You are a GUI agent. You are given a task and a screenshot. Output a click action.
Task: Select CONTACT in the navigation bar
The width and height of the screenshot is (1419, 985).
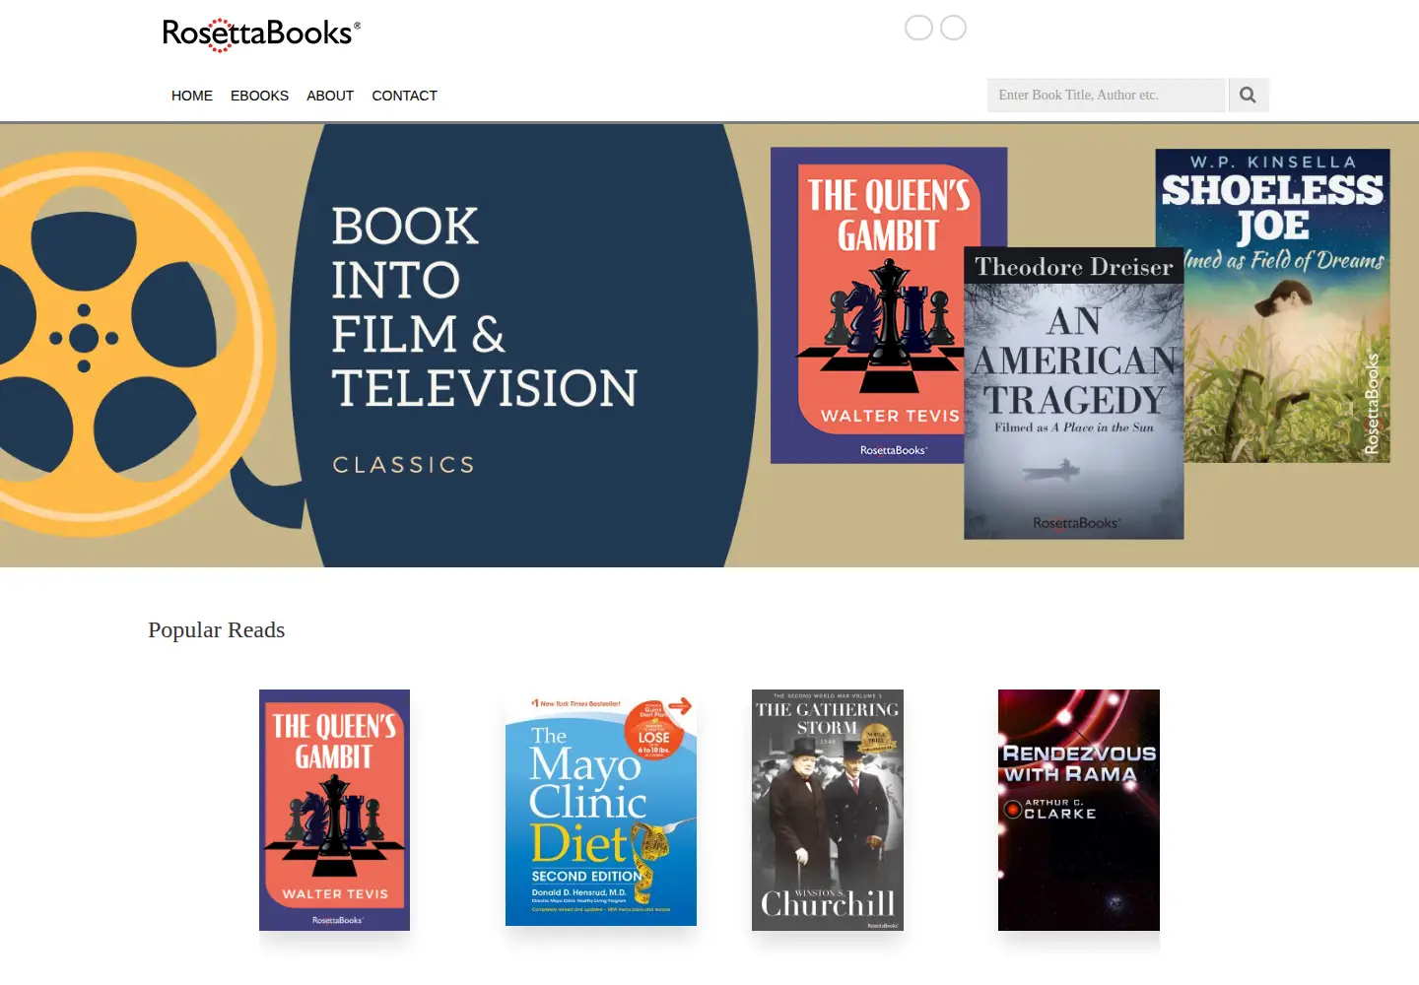point(404,96)
